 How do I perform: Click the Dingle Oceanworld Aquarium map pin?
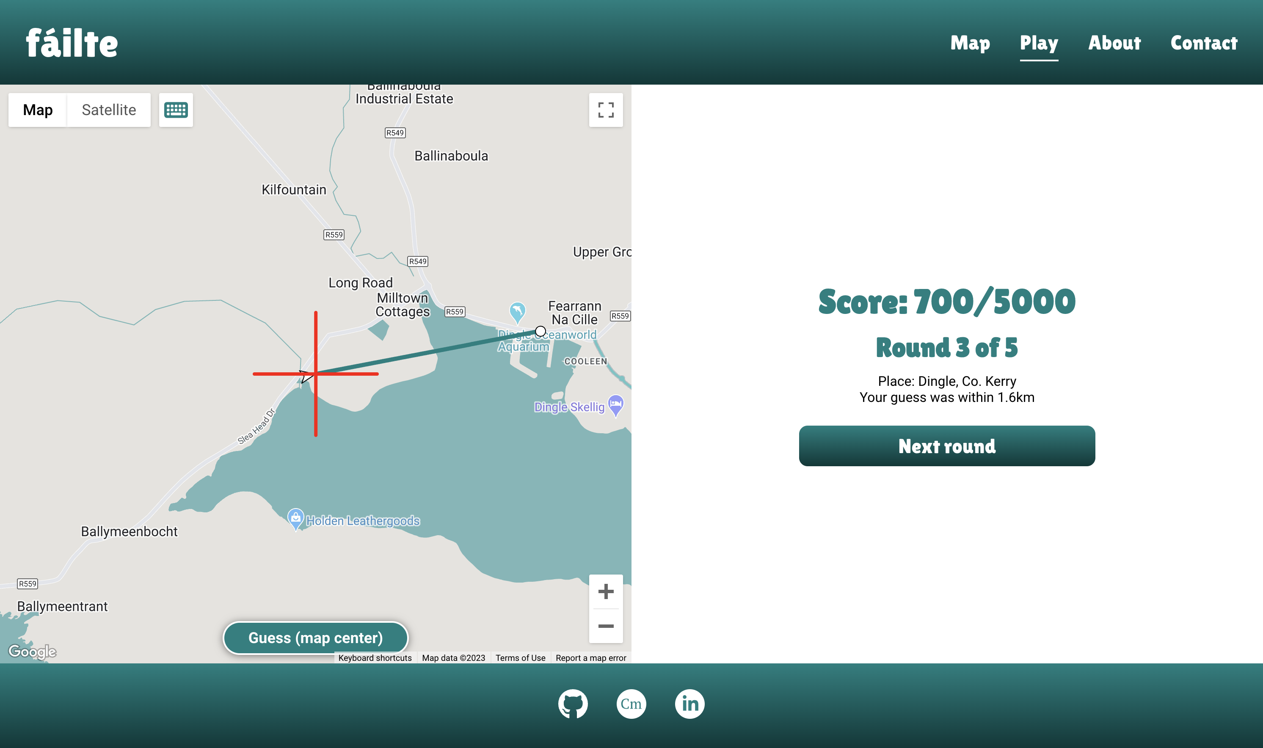[517, 311]
